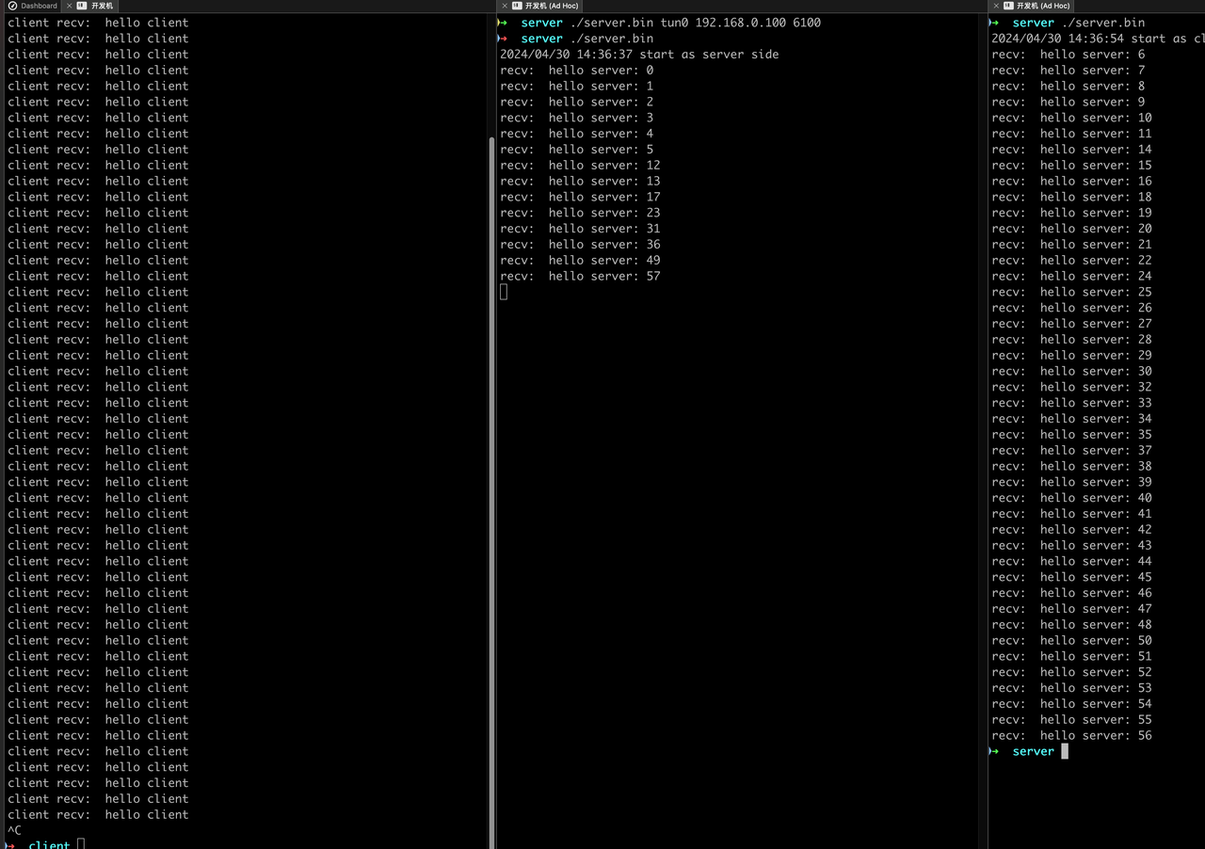
Task: Click the 'hello server: 26' line
Action: tap(1071, 308)
